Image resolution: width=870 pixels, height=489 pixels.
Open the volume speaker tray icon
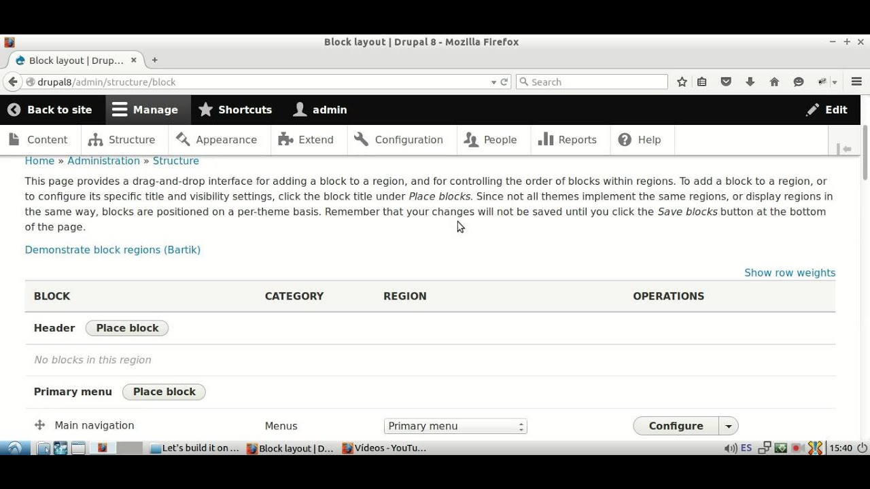[x=731, y=448]
